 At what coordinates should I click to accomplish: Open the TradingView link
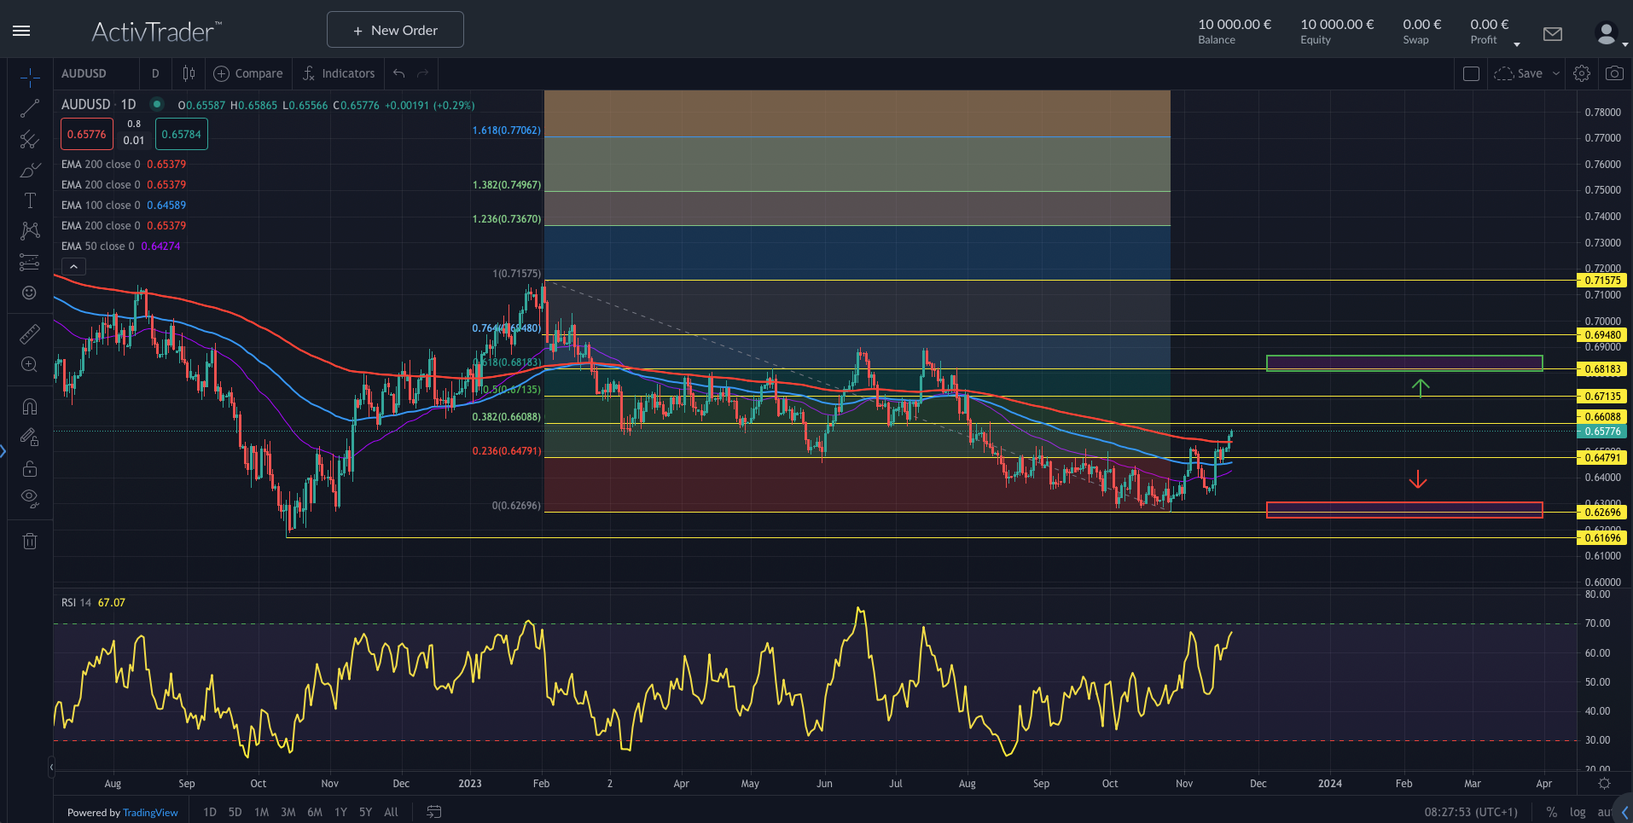tap(150, 812)
